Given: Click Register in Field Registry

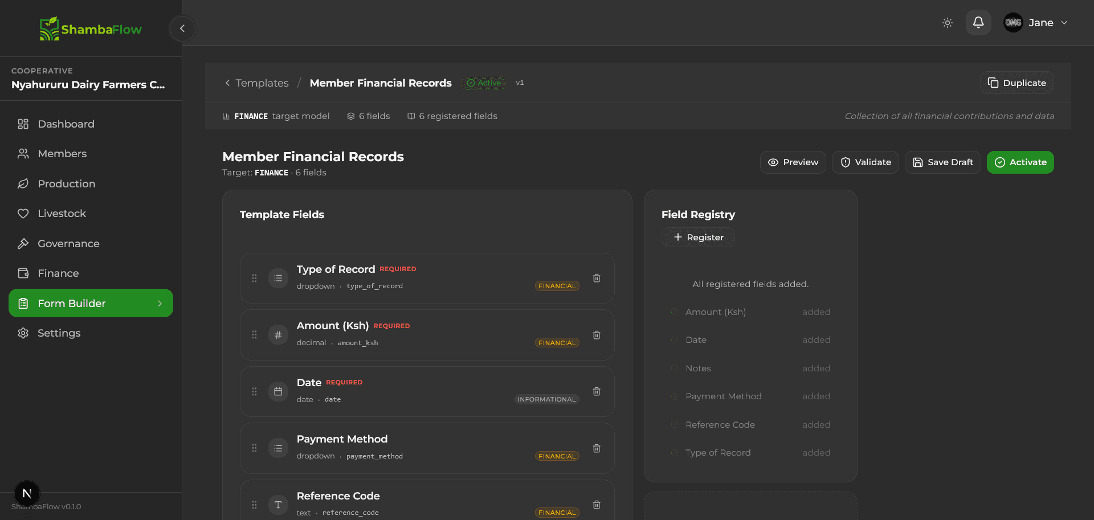Looking at the screenshot, I should click(x=698, y=237).
